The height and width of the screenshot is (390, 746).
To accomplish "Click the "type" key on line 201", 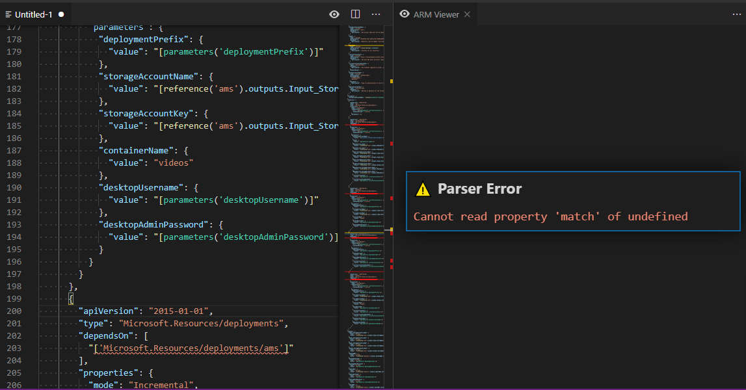I will tap(94, 324).
